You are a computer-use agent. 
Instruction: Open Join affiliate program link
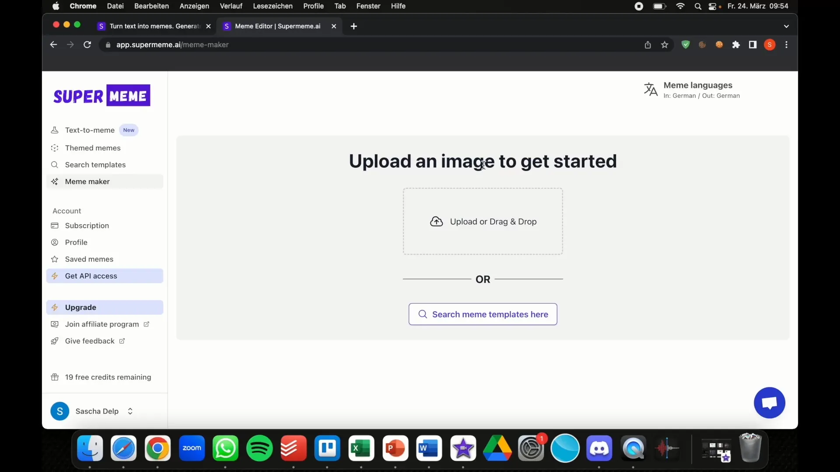pyautogui.click(x=102, y=324)
